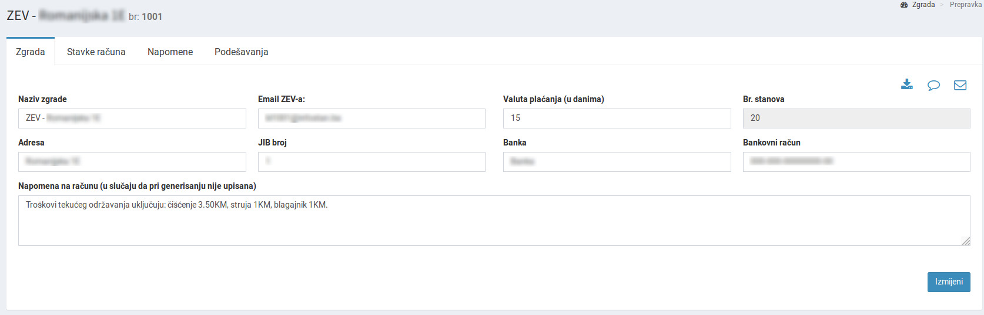The image size is (984, 315).
Task: Click inside the Banka field
Action: 617,162
